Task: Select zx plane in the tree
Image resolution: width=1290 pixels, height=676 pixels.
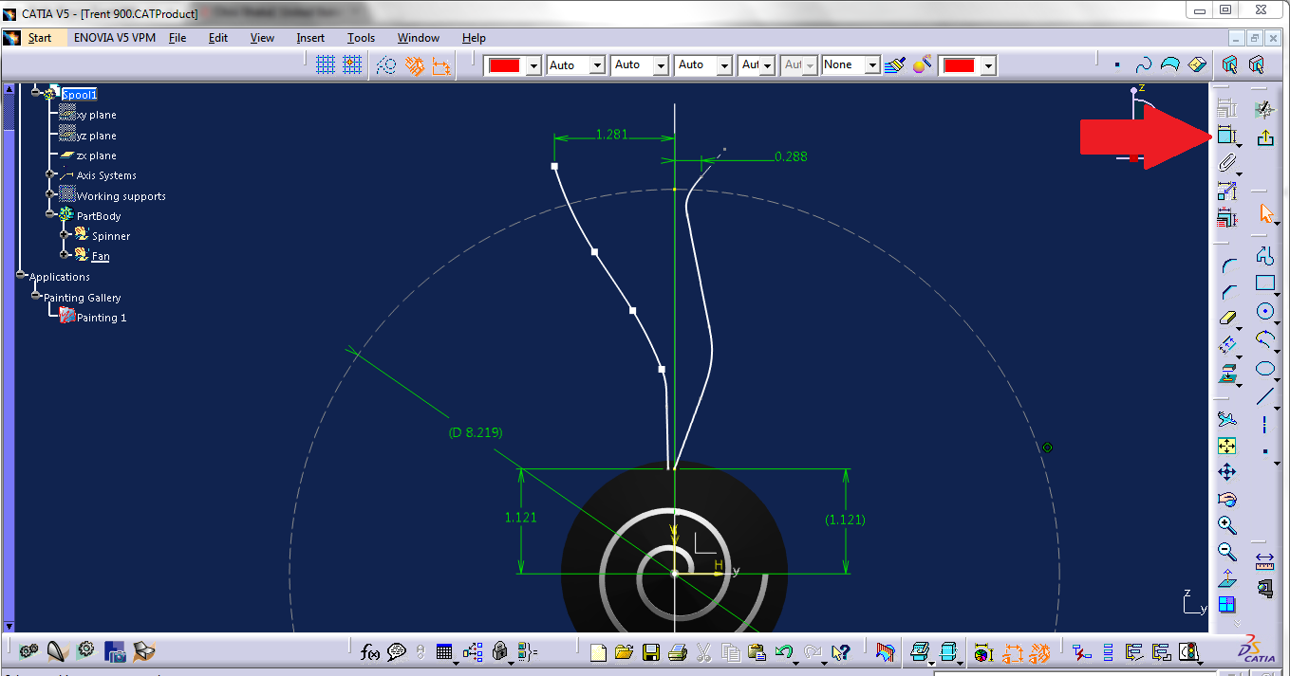Action: [97, 155]
